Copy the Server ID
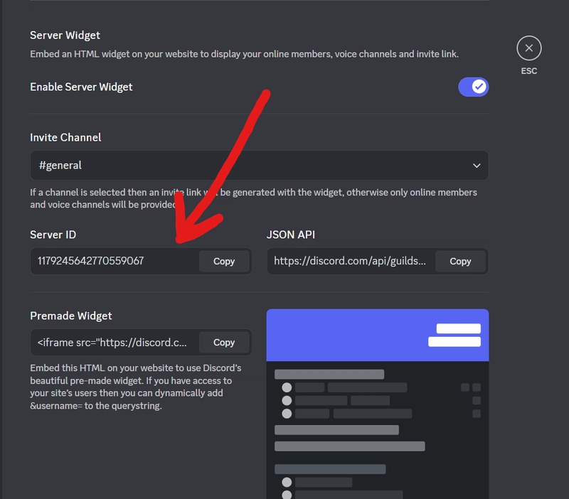The image size is (569, 499). point(224,261)
